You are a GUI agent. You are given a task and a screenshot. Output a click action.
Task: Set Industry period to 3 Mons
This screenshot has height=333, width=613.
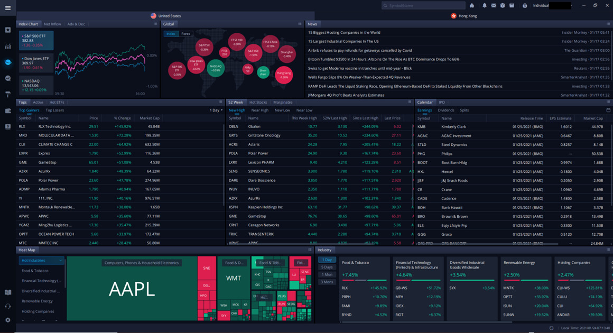327,282
